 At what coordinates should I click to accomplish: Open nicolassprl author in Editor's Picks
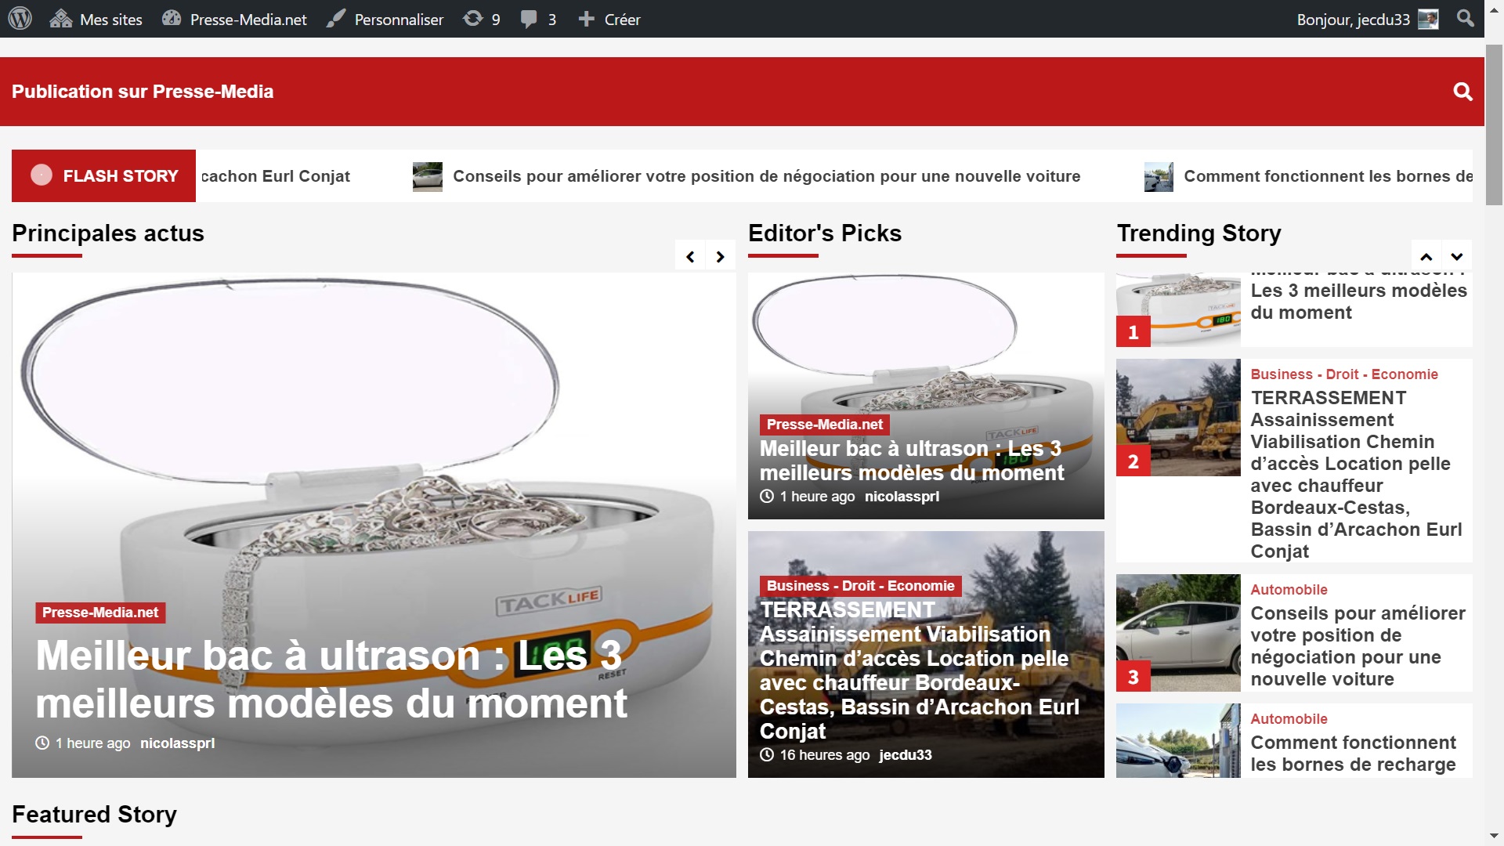(x=902, y=497)
